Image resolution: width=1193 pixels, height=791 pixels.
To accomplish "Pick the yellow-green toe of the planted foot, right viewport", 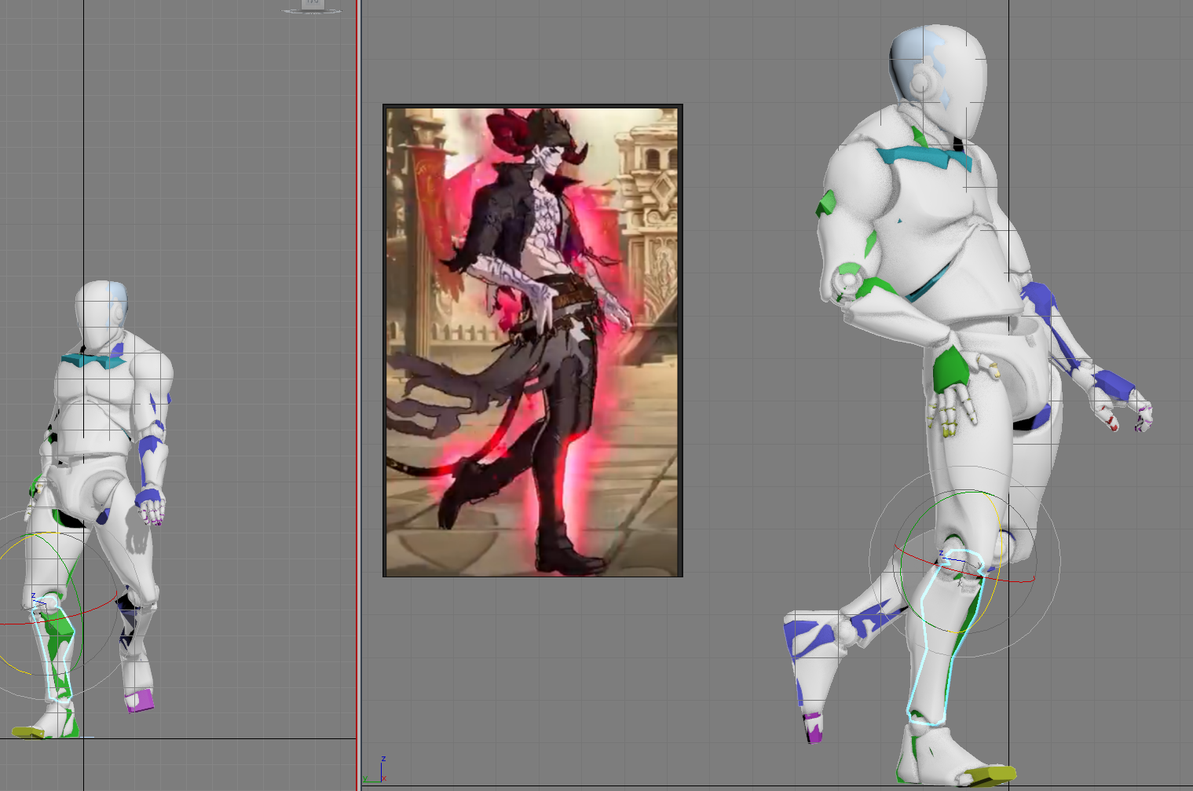I will click(989, 776).
